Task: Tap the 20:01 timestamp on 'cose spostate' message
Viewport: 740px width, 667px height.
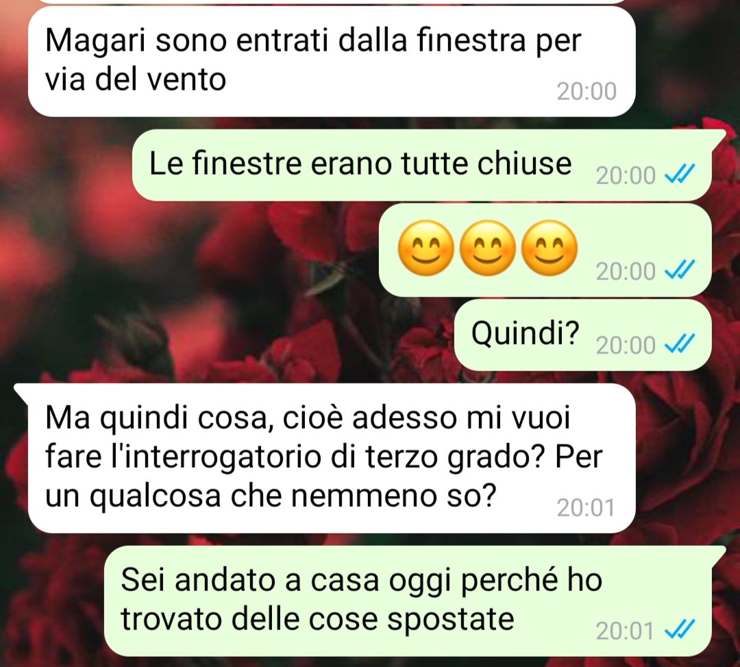Action: (626, 631)
